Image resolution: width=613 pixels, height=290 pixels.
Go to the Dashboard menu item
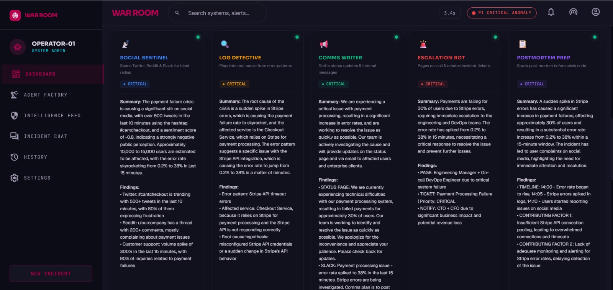point(52,74)
